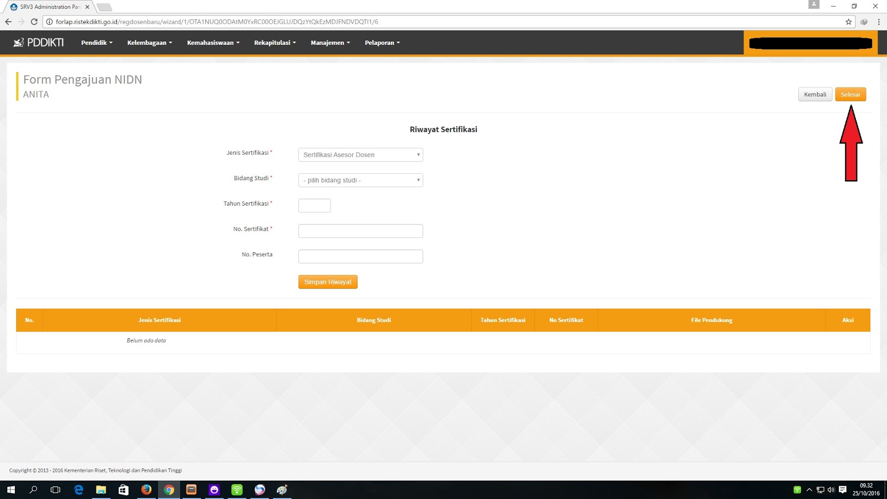
Task: Open the Bidang Studi dropdown
Action: 360,180
